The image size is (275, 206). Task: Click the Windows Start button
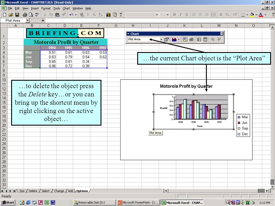[8, 203]
